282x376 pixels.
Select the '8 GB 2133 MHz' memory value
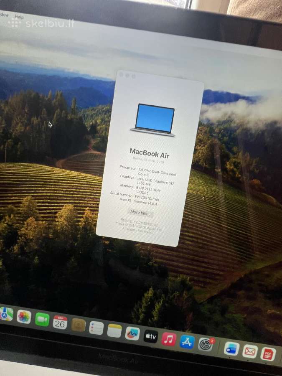[148, 189]
